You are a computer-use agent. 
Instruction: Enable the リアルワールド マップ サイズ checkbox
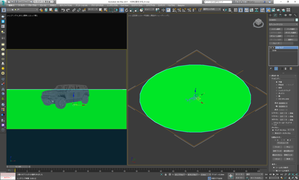[x=272, y=124]
